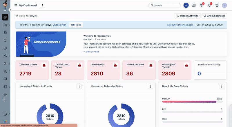The width and height of the screenshot is (232, 127).
Task: Open the notifications bell icon
Action: coord(209,5)
